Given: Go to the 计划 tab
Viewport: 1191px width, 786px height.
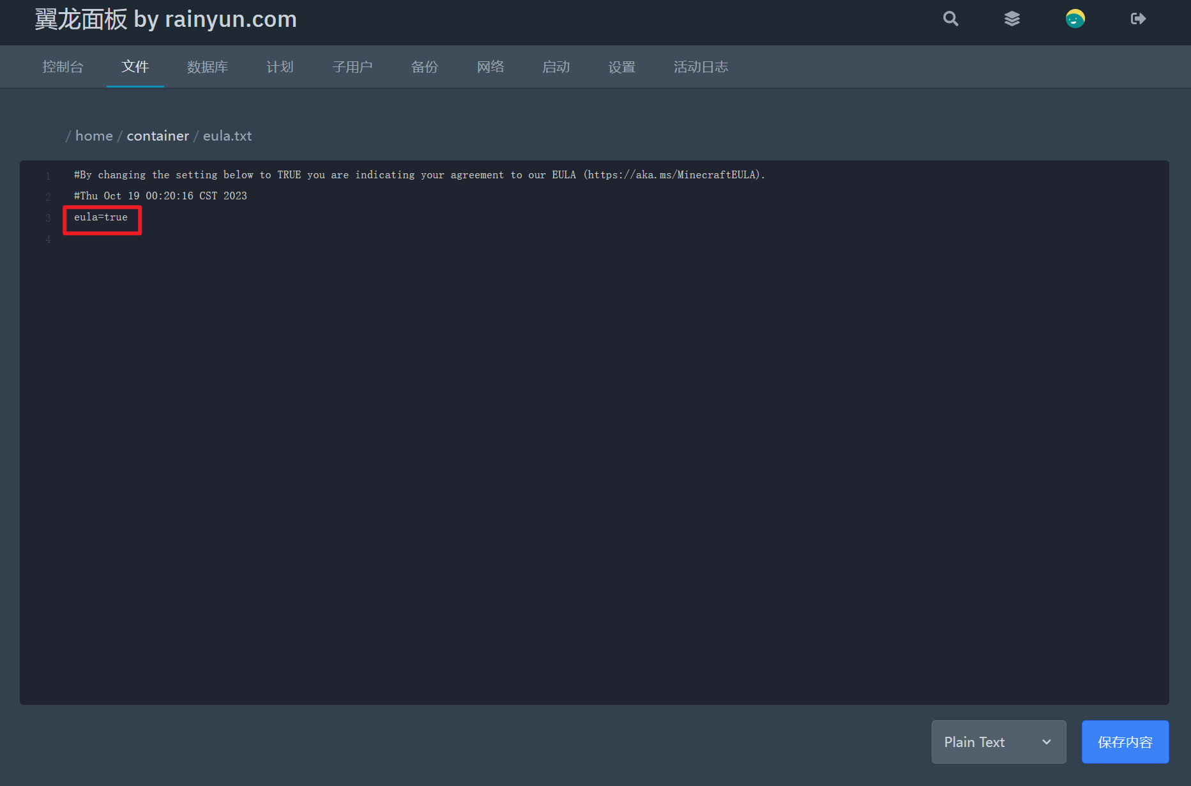Looking at the screenshot, I should [x=280, y=66].
